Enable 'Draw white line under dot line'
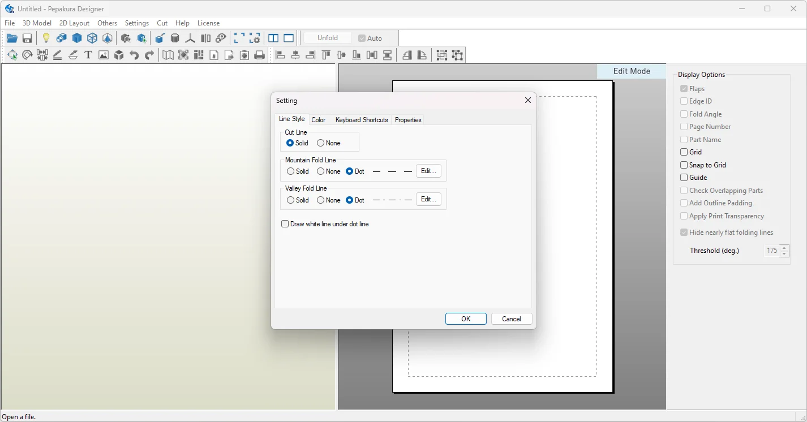This screenshot has height=422, width=807. [325, 224]
